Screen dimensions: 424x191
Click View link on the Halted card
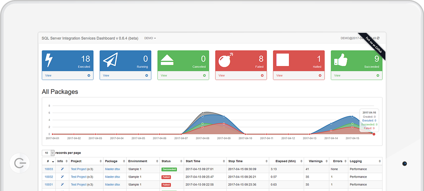(279, 76)
